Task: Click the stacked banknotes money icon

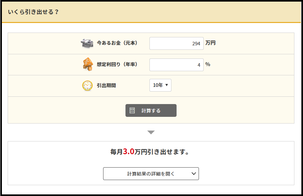Action: [87, 43]
